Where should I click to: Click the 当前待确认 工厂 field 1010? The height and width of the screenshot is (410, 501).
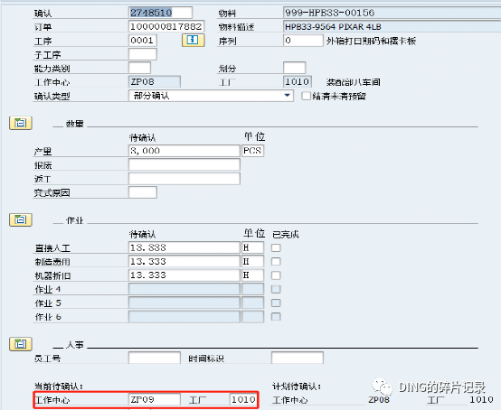(243, 399)
